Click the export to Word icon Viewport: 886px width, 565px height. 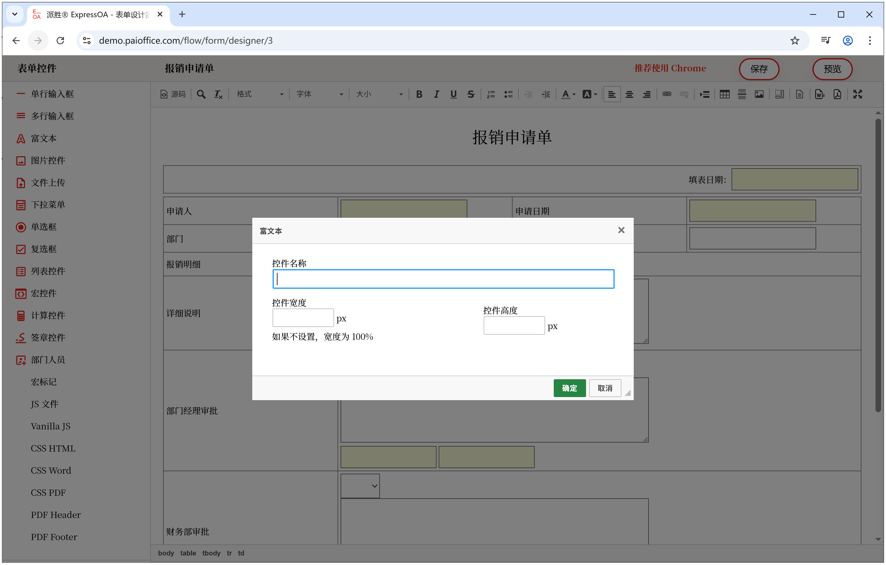click(820, 94)
